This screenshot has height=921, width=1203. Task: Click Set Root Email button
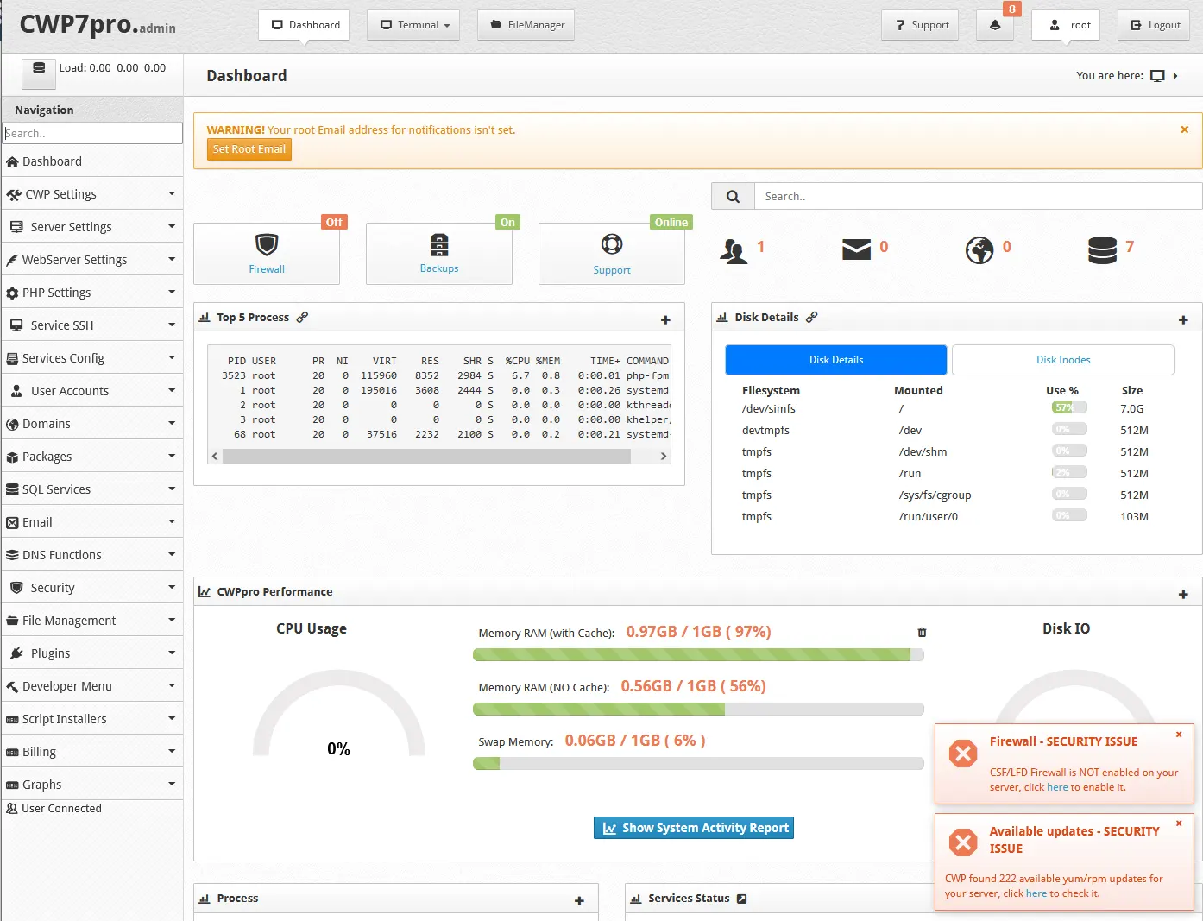[249, 149]
